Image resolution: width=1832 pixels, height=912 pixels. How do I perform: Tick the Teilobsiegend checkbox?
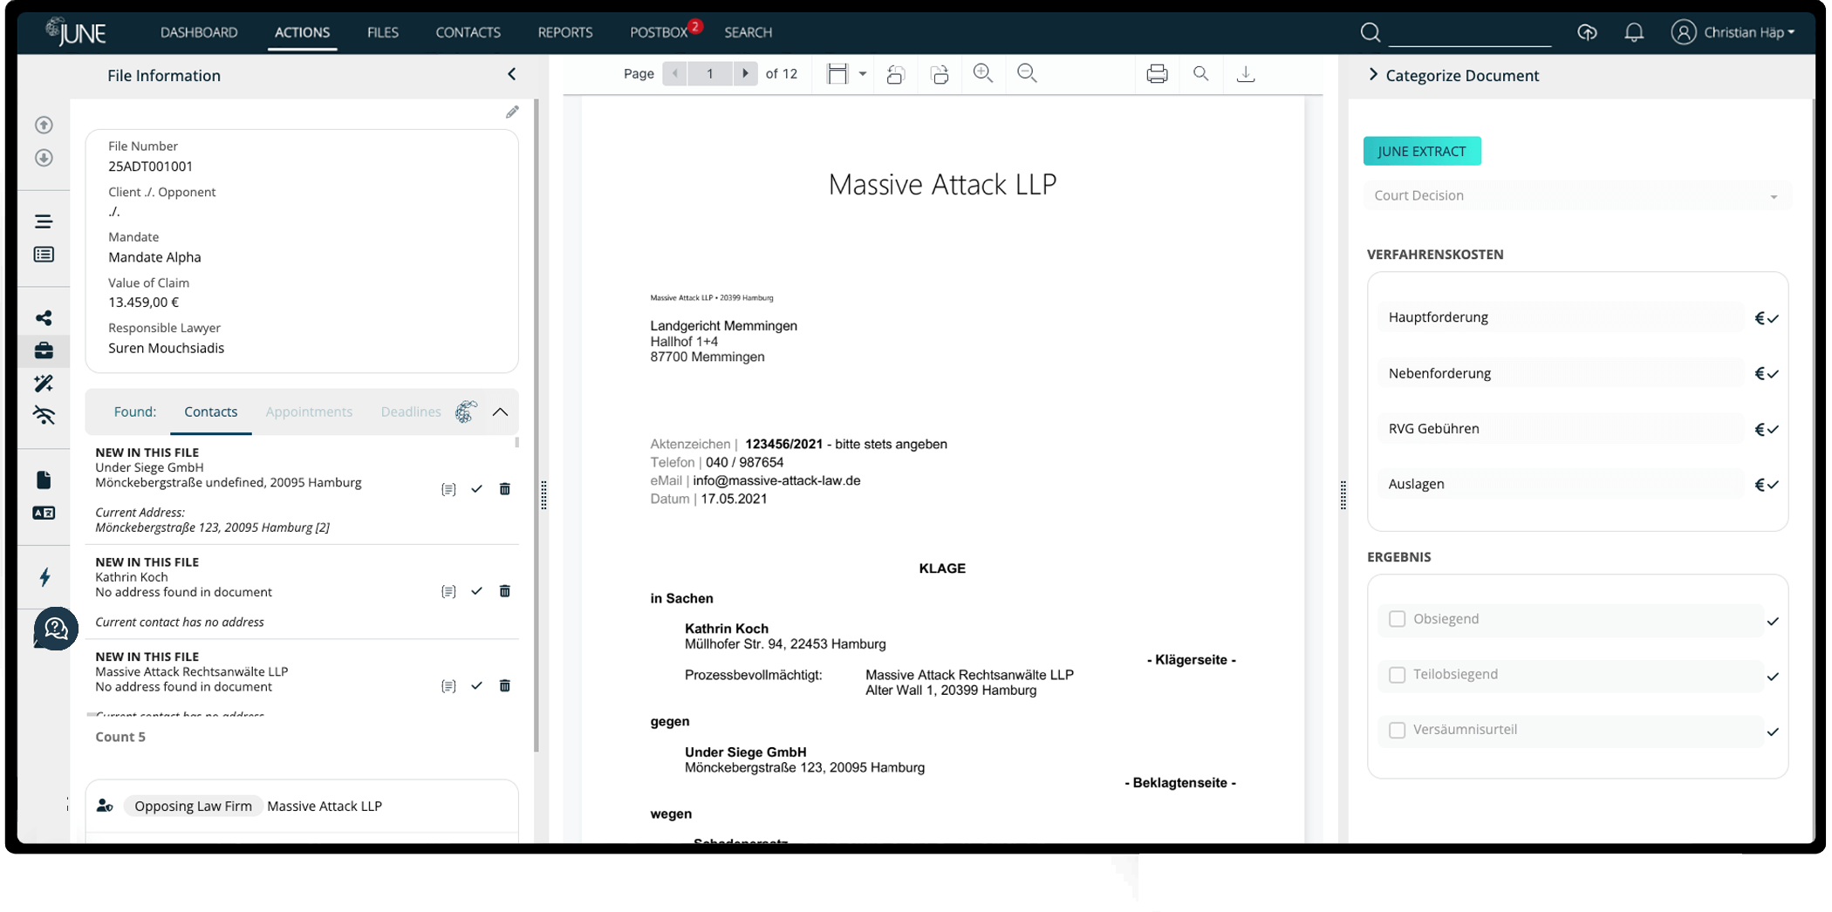(1397, 675)
